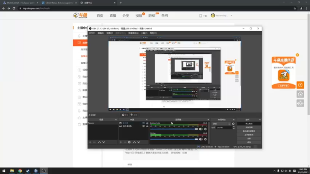310x174 pixels.
Task: Open the File menu in OBS
Action: click(x=92, y=33)
